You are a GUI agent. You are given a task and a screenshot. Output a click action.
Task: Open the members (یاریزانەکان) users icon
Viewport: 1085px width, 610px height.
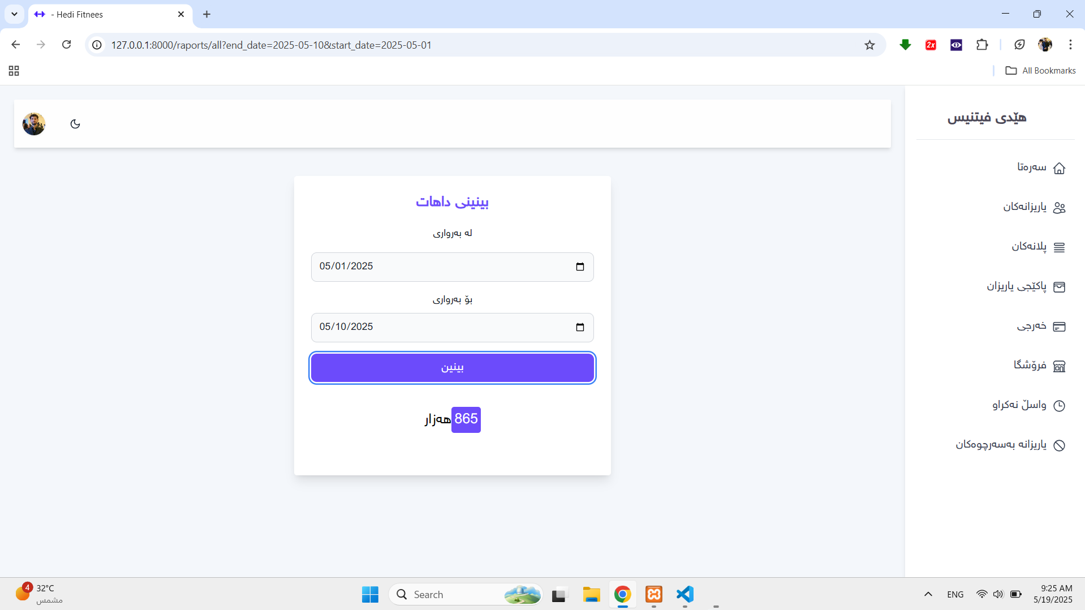pos(1059,208)
